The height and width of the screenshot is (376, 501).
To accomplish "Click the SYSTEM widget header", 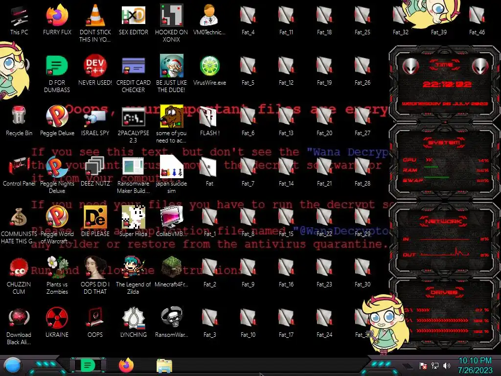I will click(x=444, y=142).
